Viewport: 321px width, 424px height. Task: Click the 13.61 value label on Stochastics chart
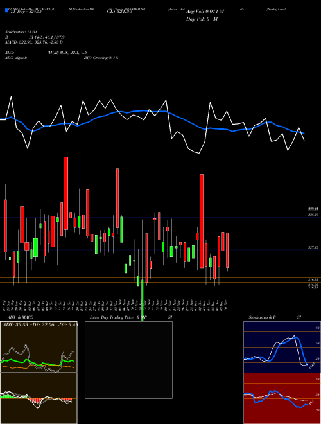point(311,366)
